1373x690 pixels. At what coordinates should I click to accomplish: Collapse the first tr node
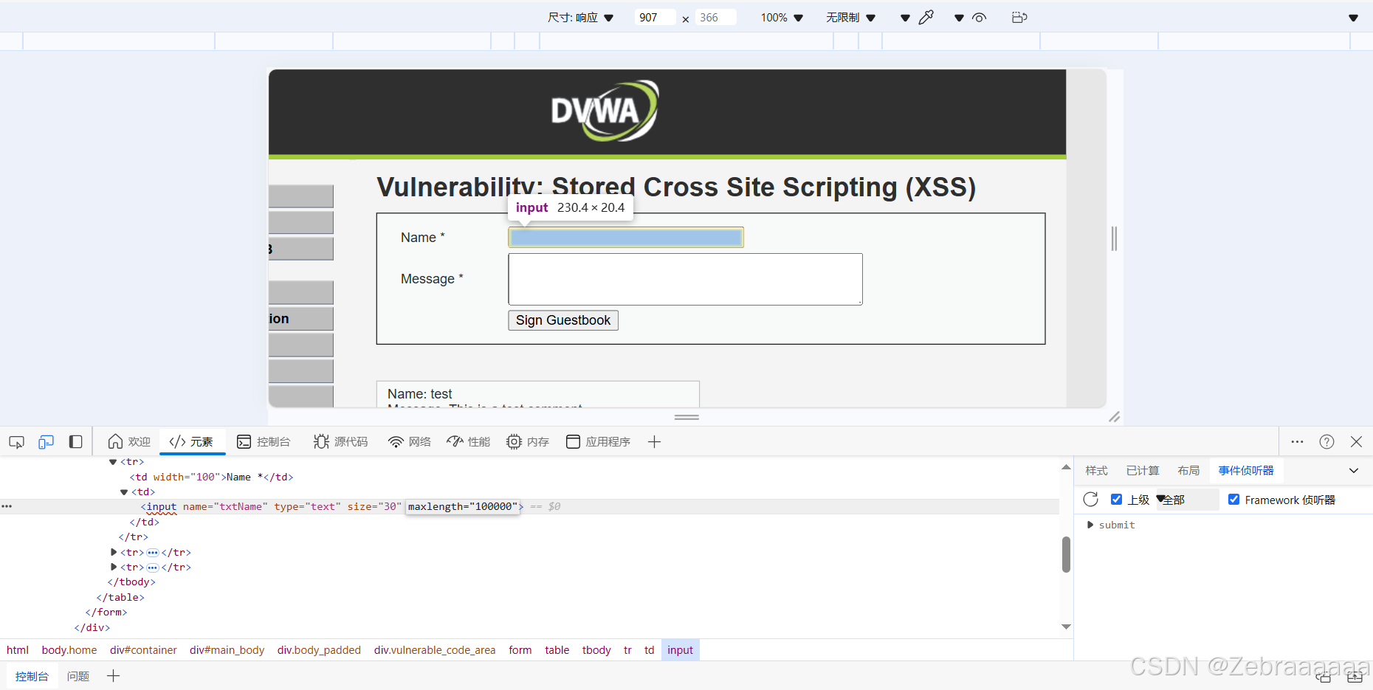click(x=113, y=462)
